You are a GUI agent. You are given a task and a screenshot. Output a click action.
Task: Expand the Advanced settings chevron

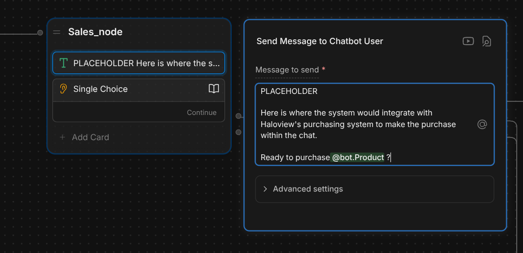(x=265, y=189)
